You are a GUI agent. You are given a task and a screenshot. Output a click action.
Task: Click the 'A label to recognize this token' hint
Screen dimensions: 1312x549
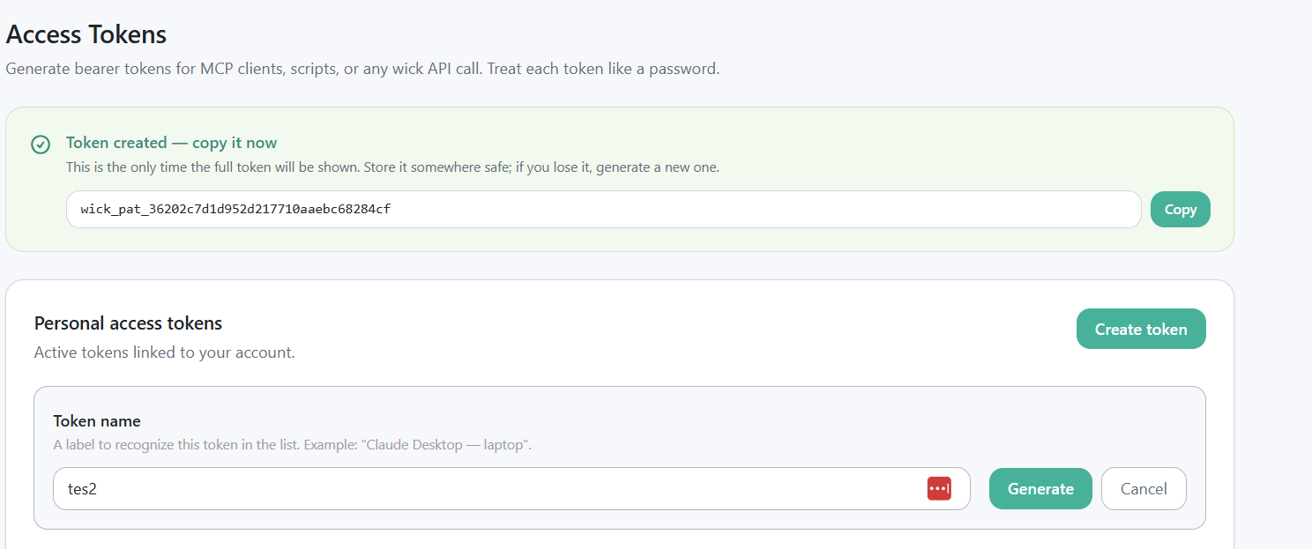[292, 445]
